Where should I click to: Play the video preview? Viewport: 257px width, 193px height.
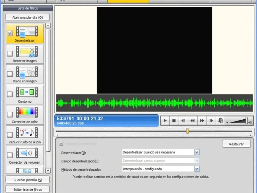coord(165,121)
